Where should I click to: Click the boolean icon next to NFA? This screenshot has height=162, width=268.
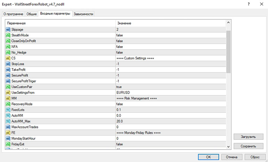(x=8, y=47)
